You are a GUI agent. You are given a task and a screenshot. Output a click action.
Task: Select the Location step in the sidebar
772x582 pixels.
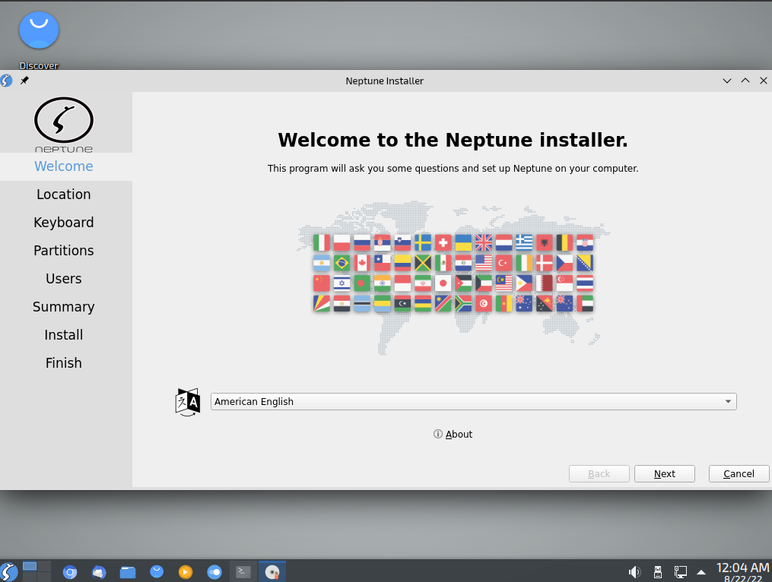coord(63,194)
